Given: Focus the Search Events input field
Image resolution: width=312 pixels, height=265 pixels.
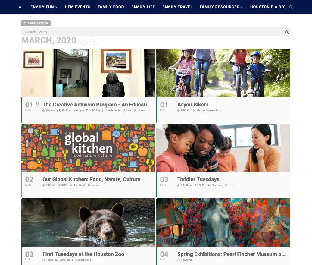Looking at the screenshot, I should (x=153, y=32).
